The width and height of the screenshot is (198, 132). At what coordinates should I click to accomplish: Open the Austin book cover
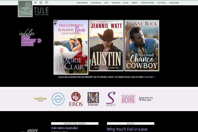(x=106, y=46)
